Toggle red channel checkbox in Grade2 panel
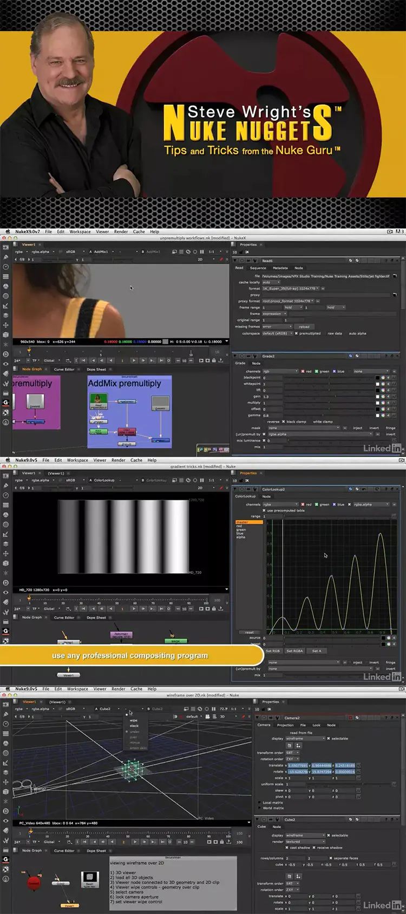 [x=303, y=371]
